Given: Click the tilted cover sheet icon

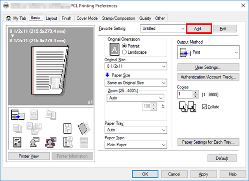Looking at the screenshot, I should (x=84, y=128).
